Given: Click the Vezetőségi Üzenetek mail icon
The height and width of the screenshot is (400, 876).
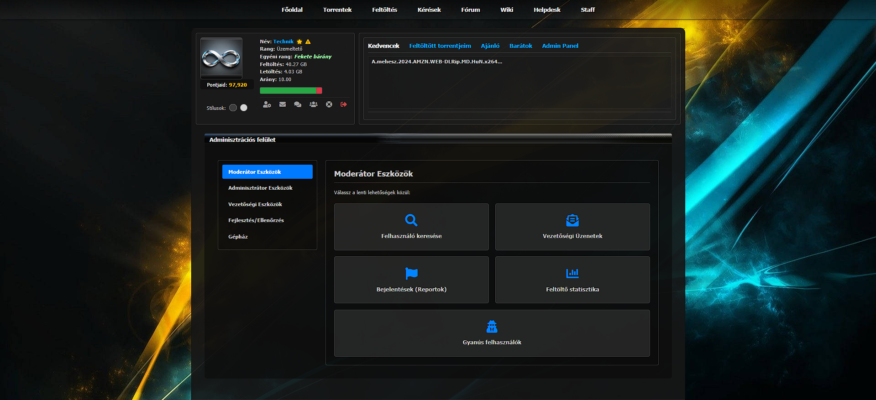Looking at the screenshot, I should [x=572, y=220].
